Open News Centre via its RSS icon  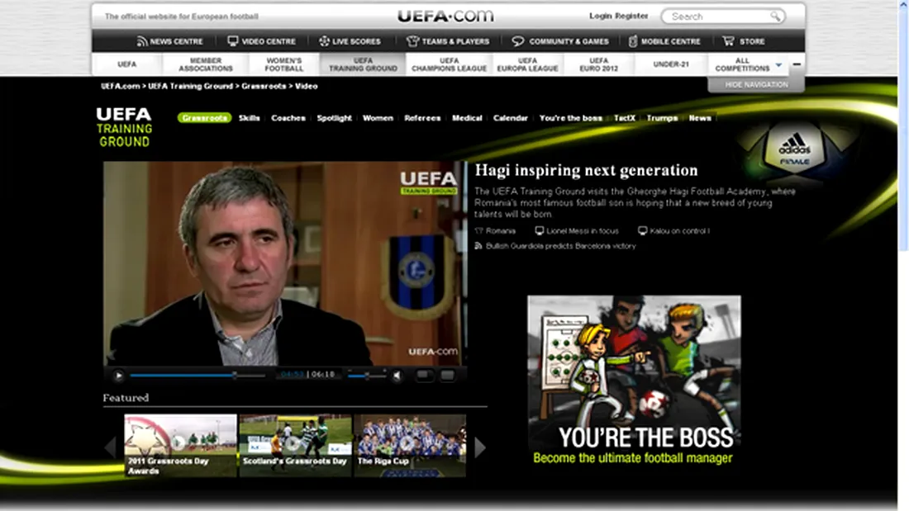pyautogui.click(x=142, y=41)
